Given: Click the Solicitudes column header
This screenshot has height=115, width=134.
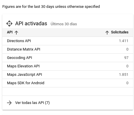Looking at the screenshot, I should click(x=120, y=32).
